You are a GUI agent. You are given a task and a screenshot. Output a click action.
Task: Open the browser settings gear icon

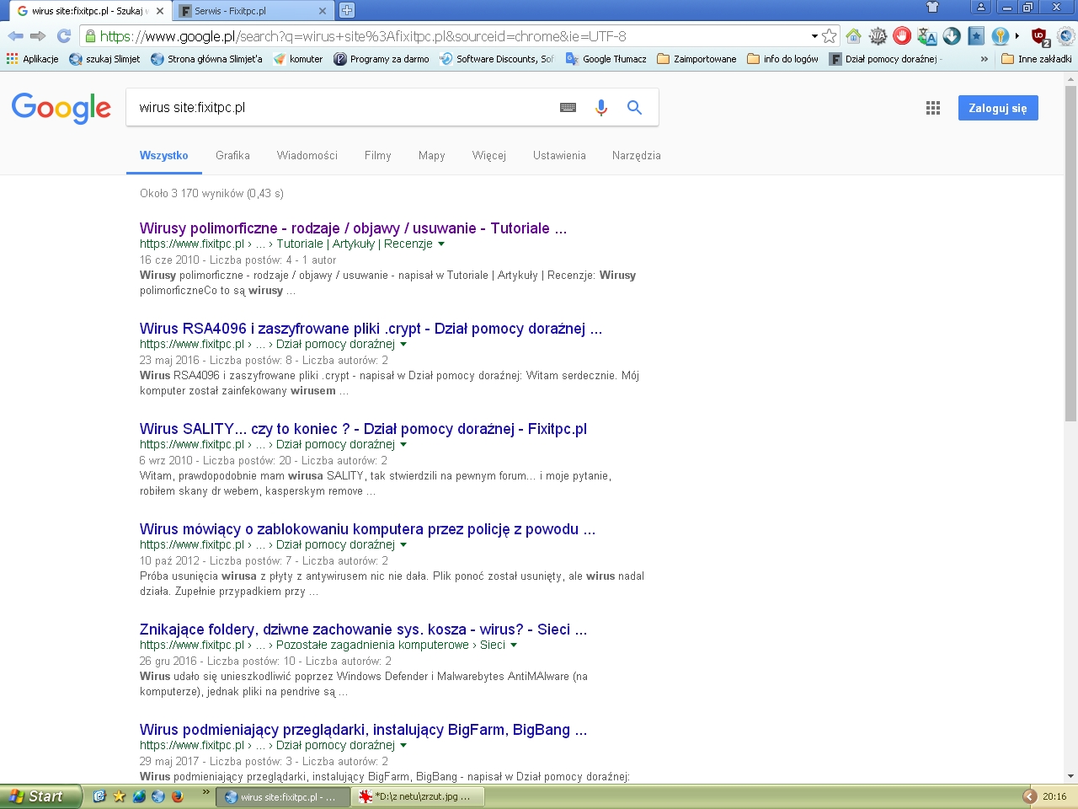pos(1066,36)
